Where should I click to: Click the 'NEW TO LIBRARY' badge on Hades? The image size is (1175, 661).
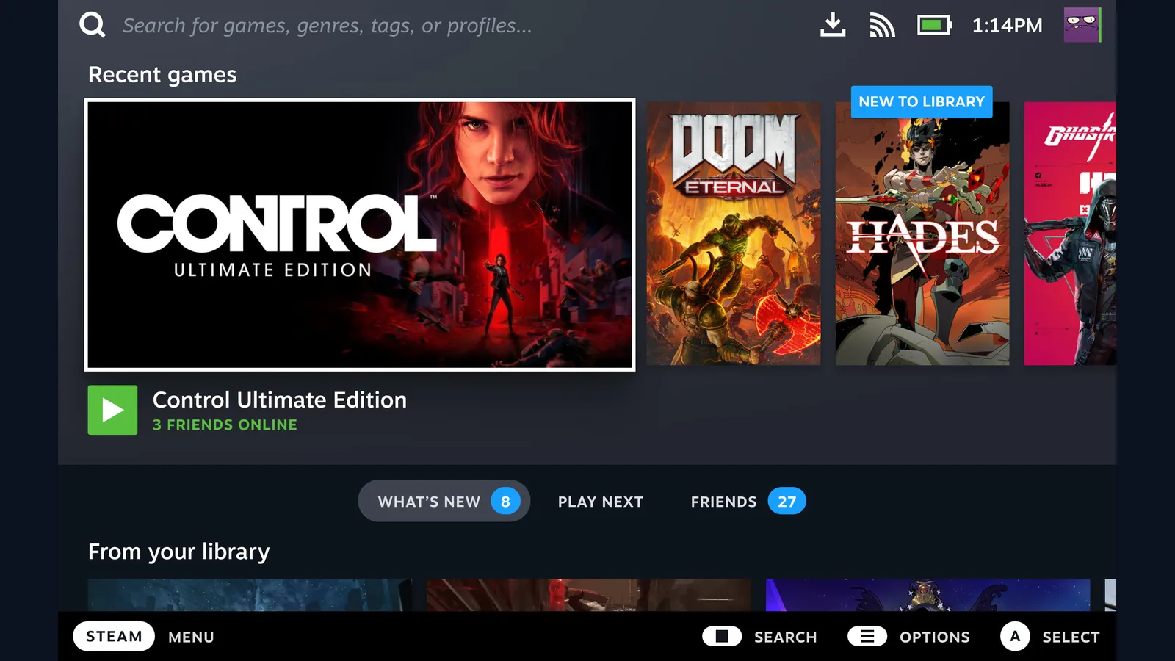[922, 101]
